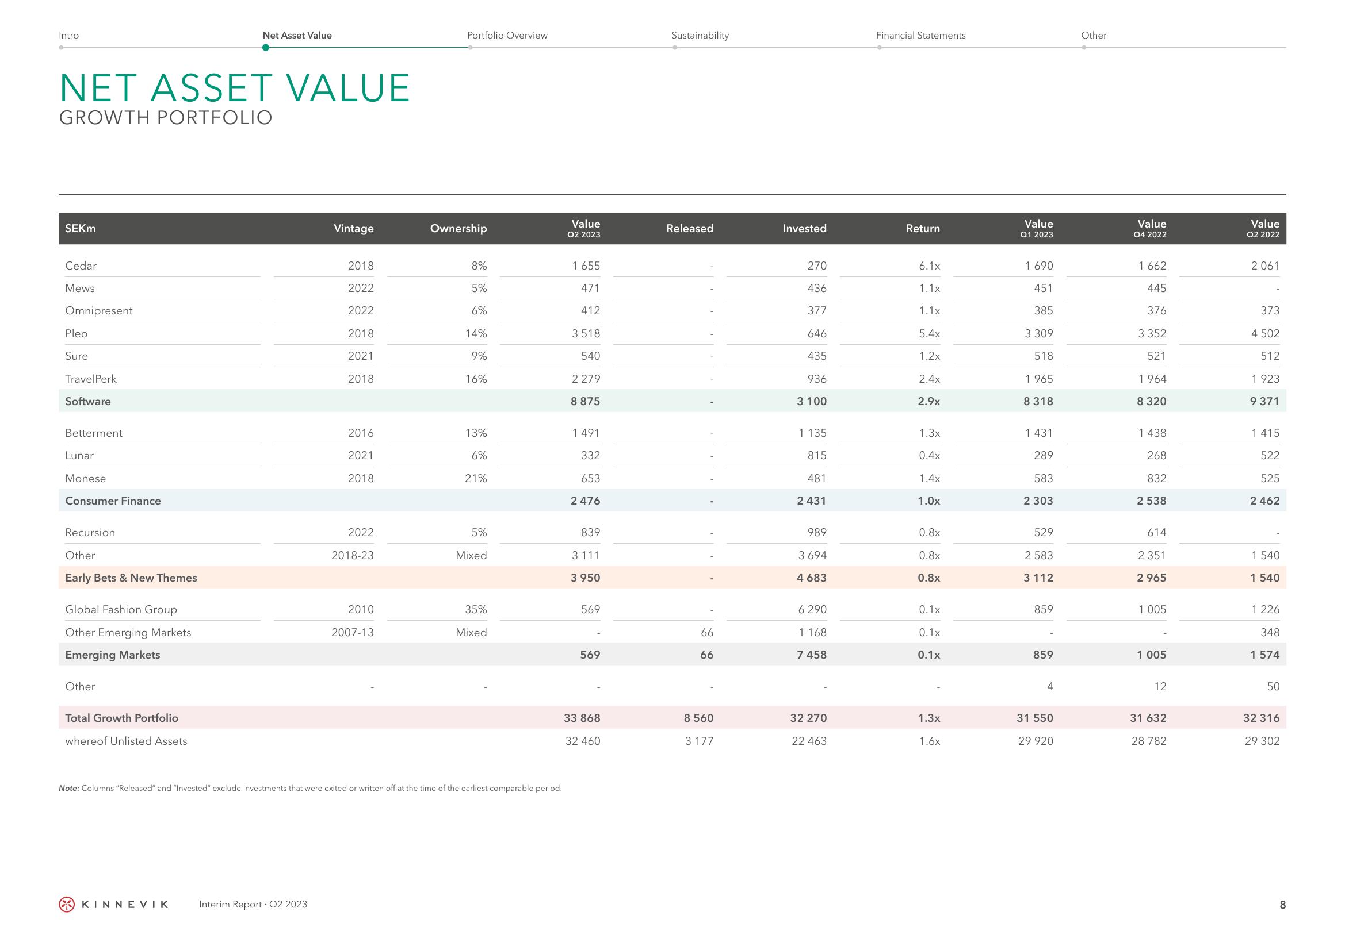Select the Ownership column header
Viewport: 1345px width, 950px height.
point(458,228)
